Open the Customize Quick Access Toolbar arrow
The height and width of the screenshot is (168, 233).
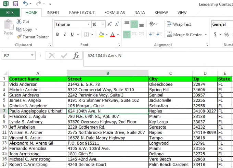pyautogui.click(x=50, y=4)
